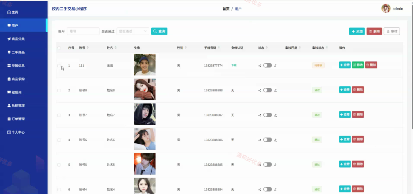Screen dimensions: 413x194
Task: Toggle status switch for 姓名8
Action: point(268,90)
